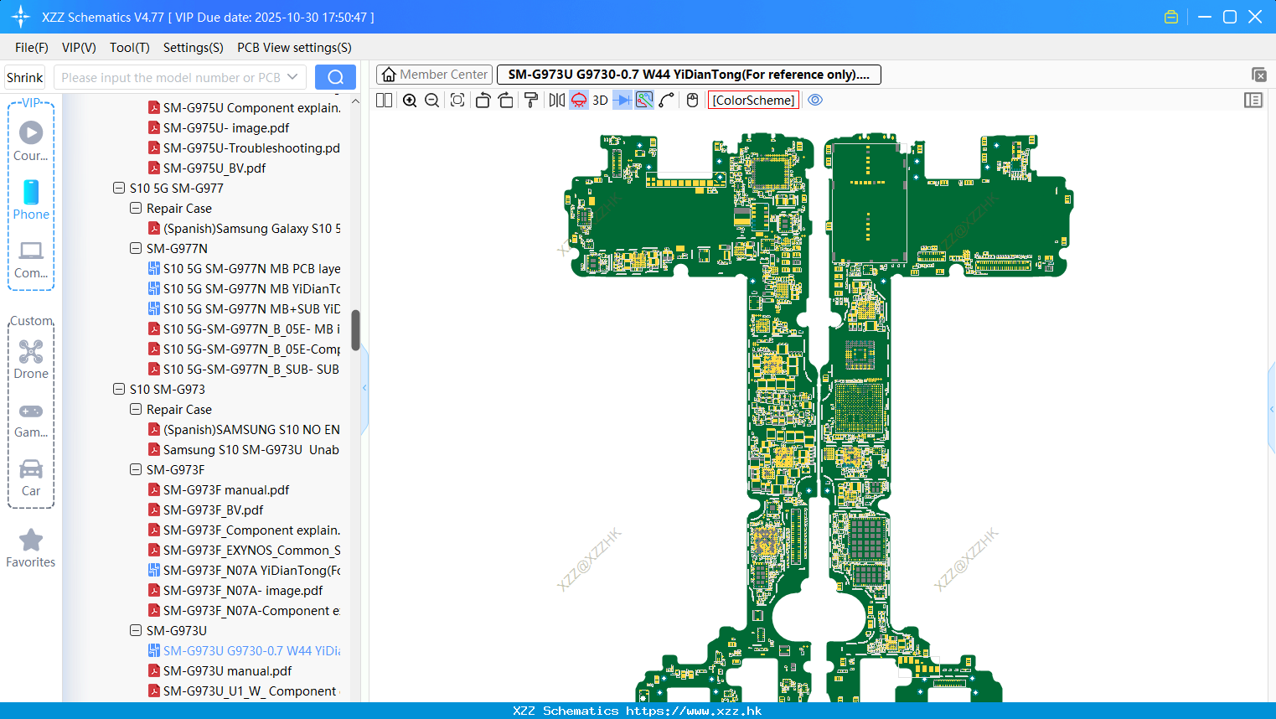The image size is (1276, 719).
Task: Switch to the 3D view
Action: tap(600, 100)
